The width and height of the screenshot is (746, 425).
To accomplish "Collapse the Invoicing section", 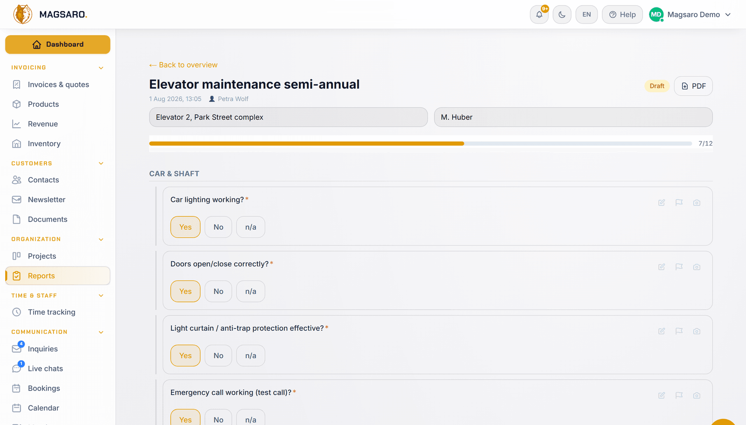I will coord(101,68).
